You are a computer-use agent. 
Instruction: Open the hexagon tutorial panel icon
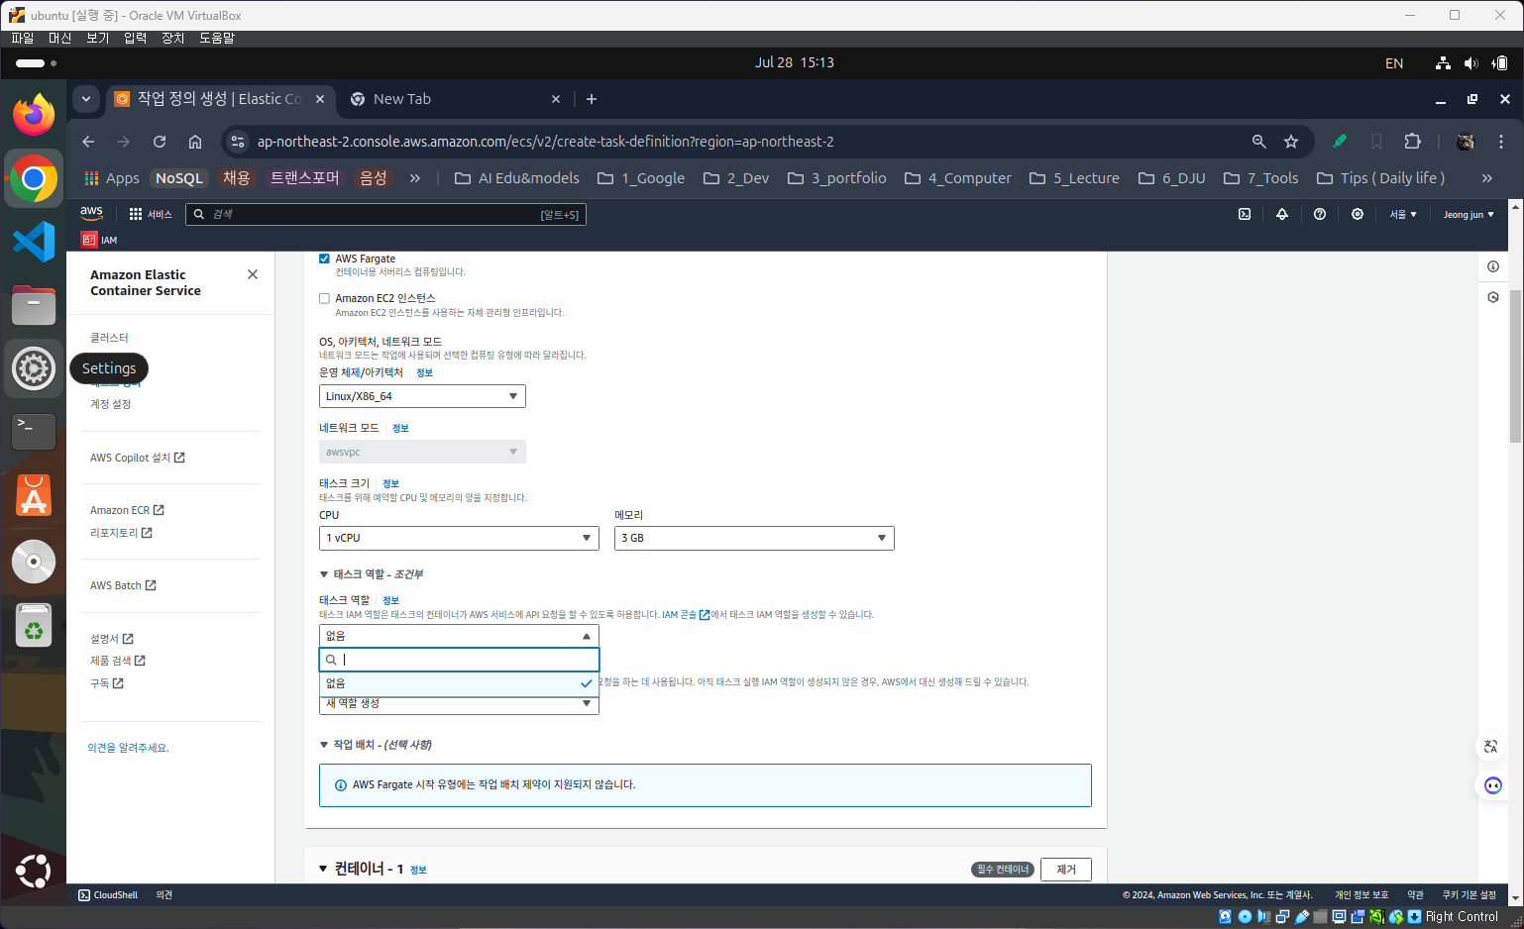click(1493, 297)
